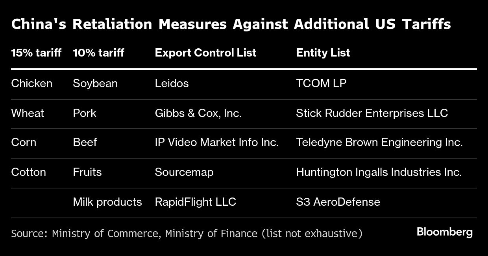Click the "Entity List" column header

(323, 53)
